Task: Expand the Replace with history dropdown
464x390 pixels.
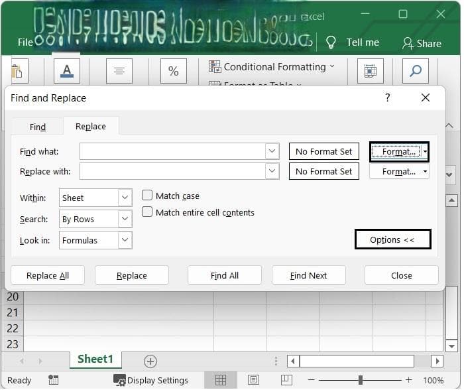Action: click(x=272, y=171)
